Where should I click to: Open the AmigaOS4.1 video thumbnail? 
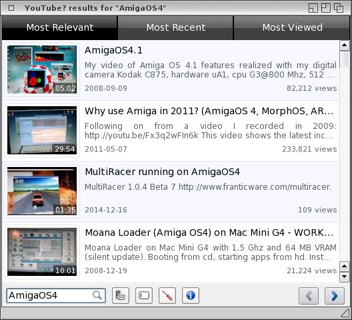(42, 69)
